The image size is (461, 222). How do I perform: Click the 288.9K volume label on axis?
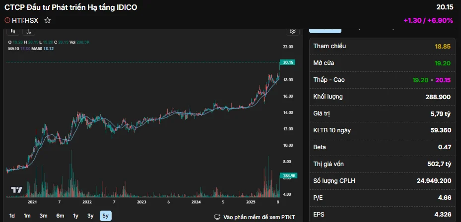tap(289, 176)
